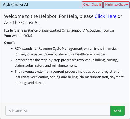Screen dimensions: 130x119
Task: Click the bold You: label
Action: pyautogui.click(x=8, y=36)
